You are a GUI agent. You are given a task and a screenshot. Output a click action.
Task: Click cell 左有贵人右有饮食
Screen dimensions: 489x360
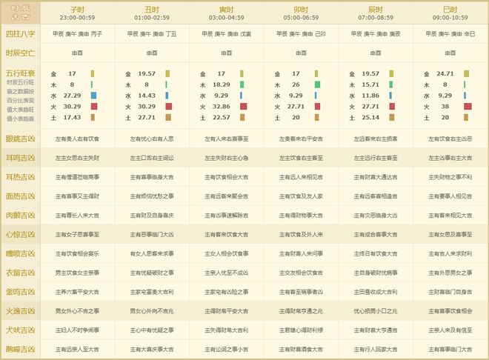77,139
